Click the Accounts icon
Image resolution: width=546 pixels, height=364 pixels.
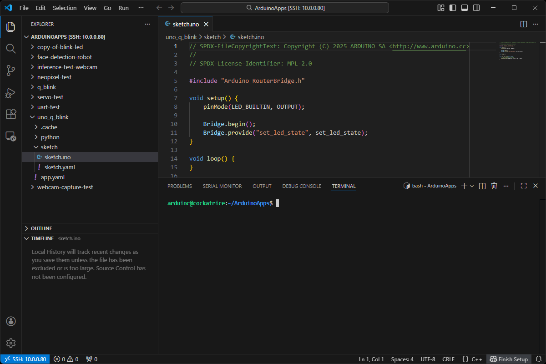pyautogui.click(x=11, y=321)
